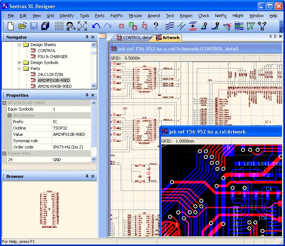The width and height of the screenshot is (285, 246).
Task: Click the three-node network icon
Action: coord(262,26)
